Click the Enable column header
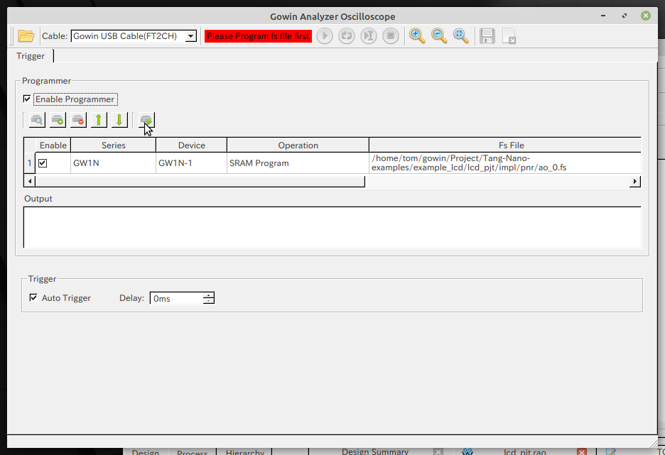 (53, 146)
